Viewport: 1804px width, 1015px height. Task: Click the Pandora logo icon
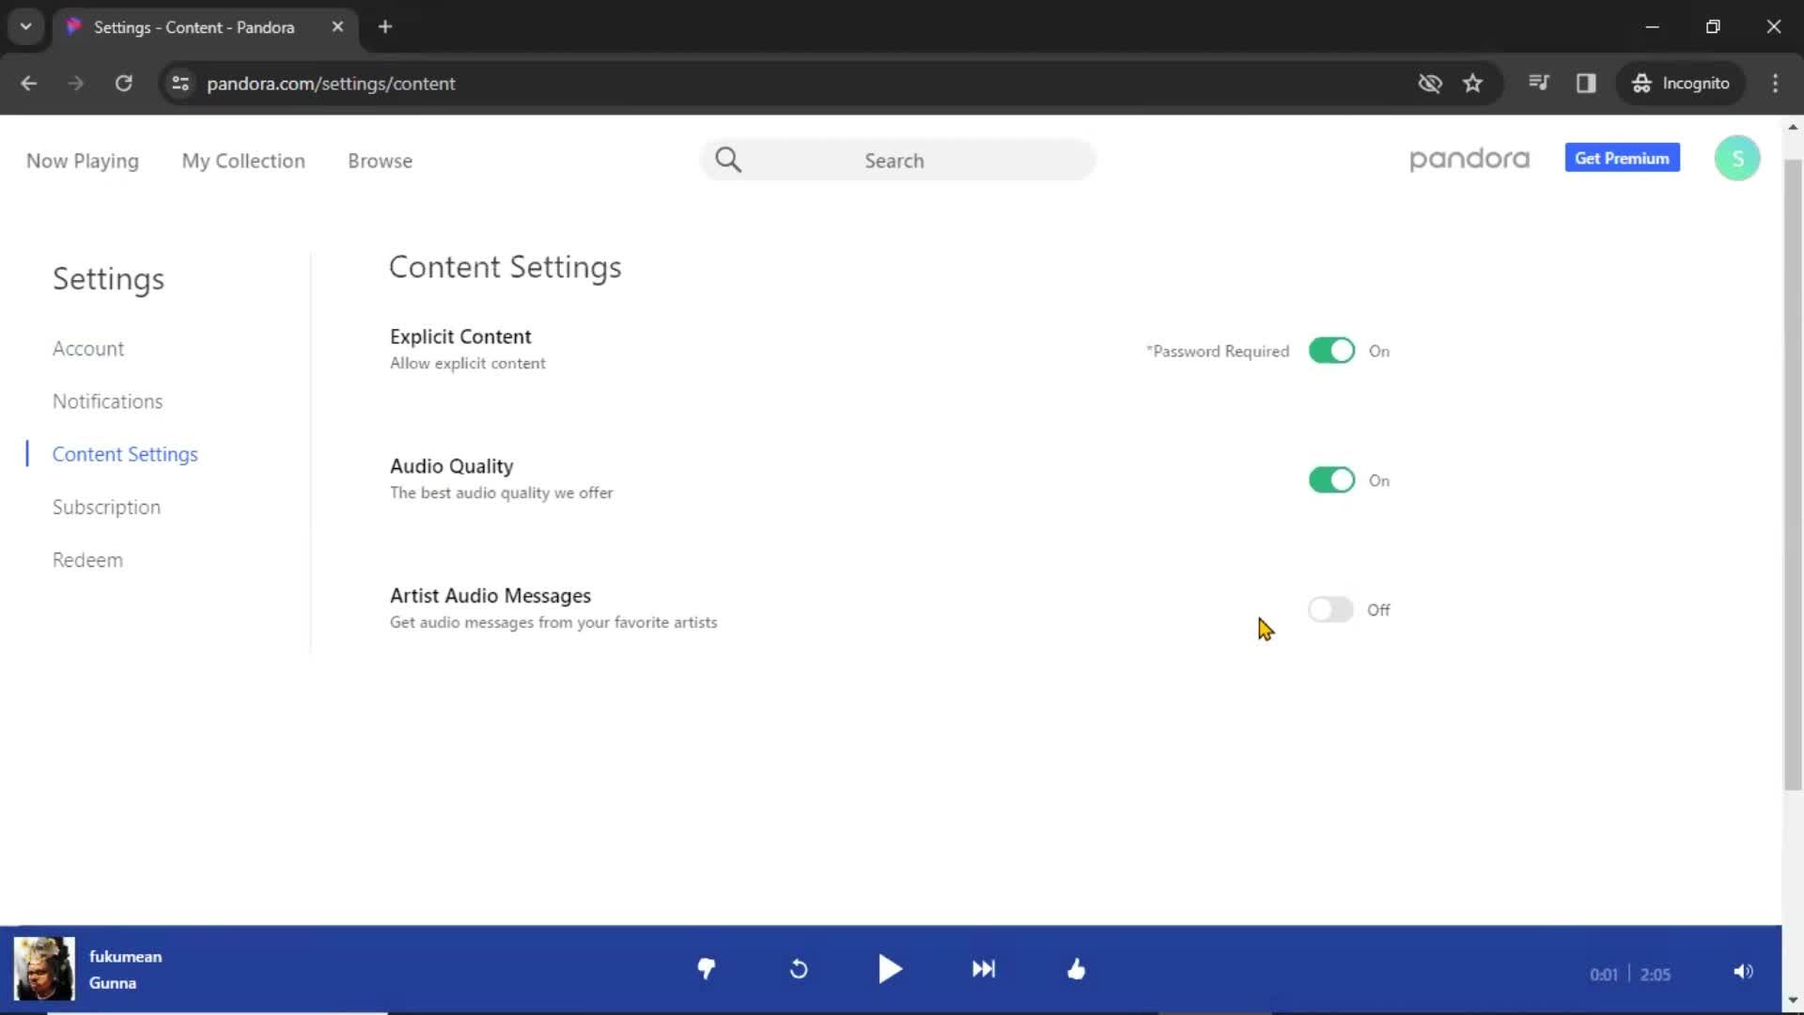coord(1469,159)
